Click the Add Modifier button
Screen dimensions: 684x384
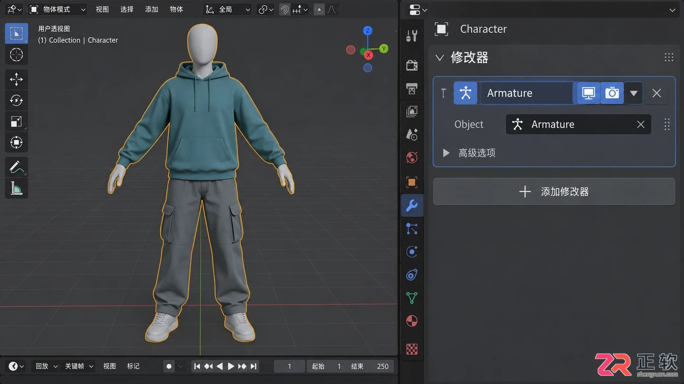[554, 192]
